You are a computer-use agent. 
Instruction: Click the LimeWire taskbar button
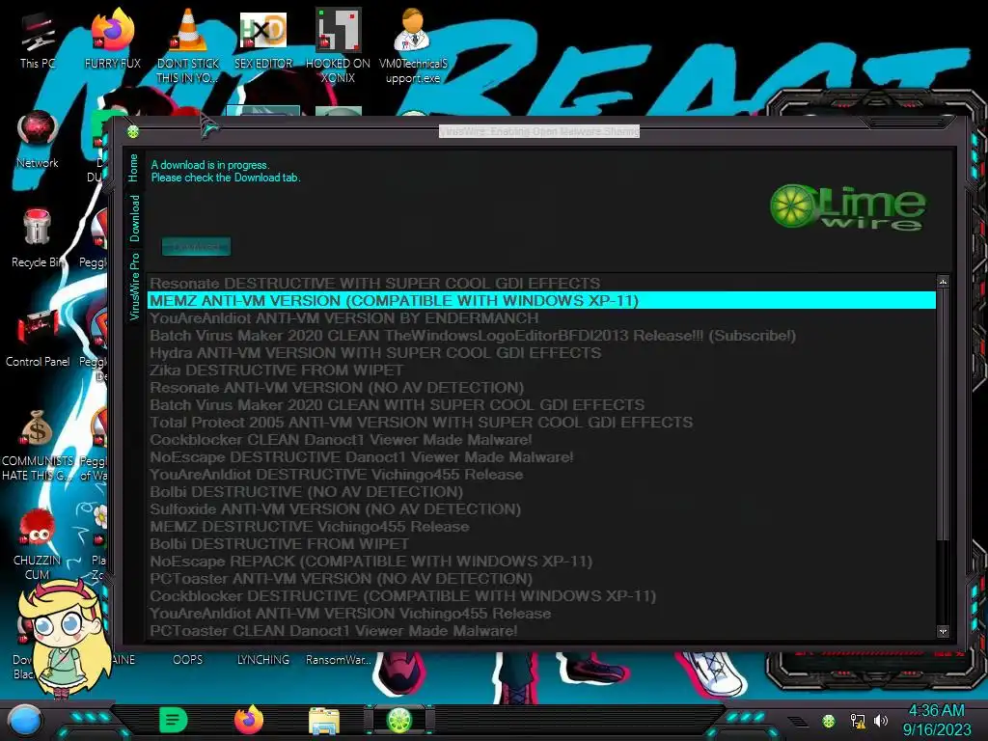pos(398,720)
